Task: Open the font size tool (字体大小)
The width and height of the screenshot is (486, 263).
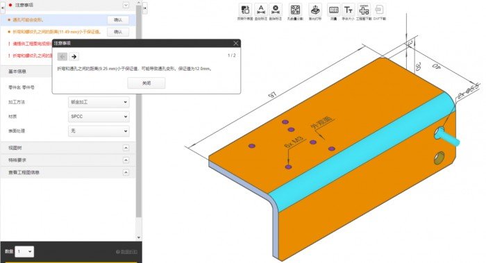Action: point(348,10)
